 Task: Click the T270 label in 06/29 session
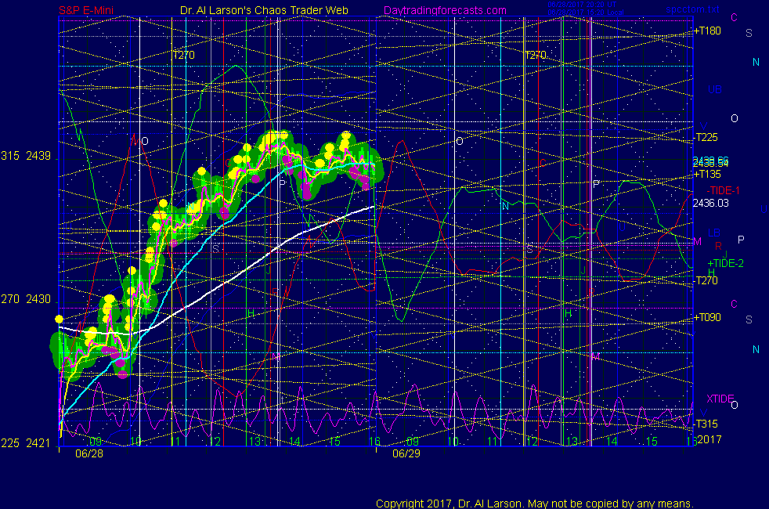[x=535, y=55]
